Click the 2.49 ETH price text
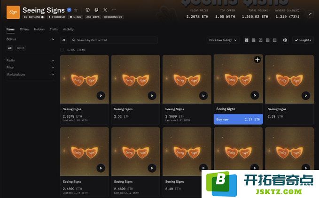Image resolution: width=319 pixels, height=198 pixels. [x=173, y=189]
